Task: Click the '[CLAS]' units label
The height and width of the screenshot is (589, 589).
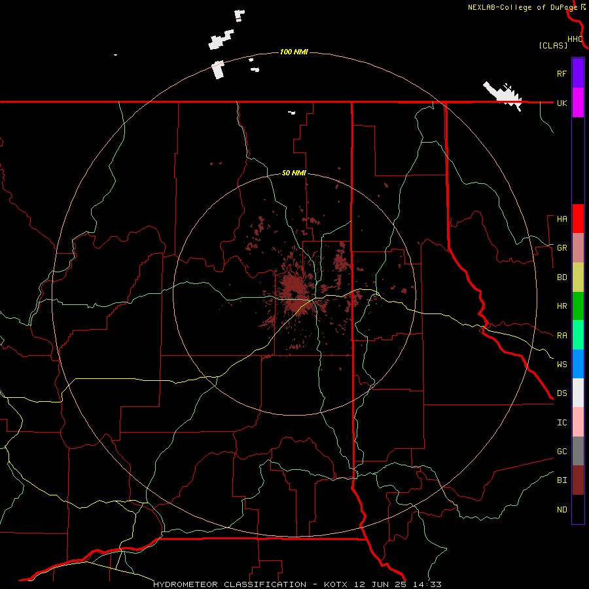Action: point(553,45)
